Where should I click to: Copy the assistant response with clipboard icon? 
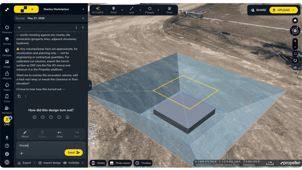tap(19, 96)
